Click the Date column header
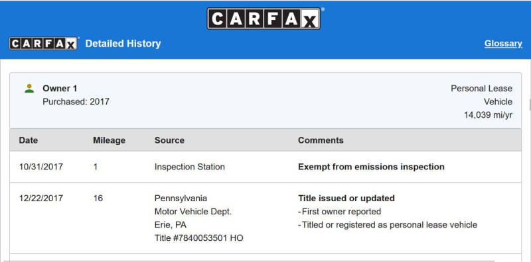Screen dimensions: 531x262 [x=29, y=140]
